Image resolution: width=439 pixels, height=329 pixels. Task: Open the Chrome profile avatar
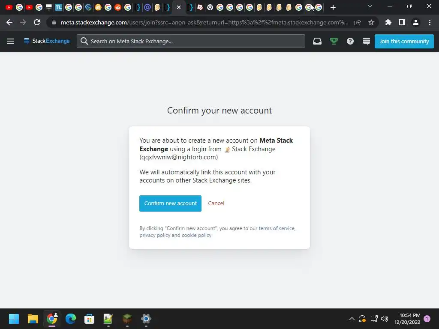coord(416,22)
